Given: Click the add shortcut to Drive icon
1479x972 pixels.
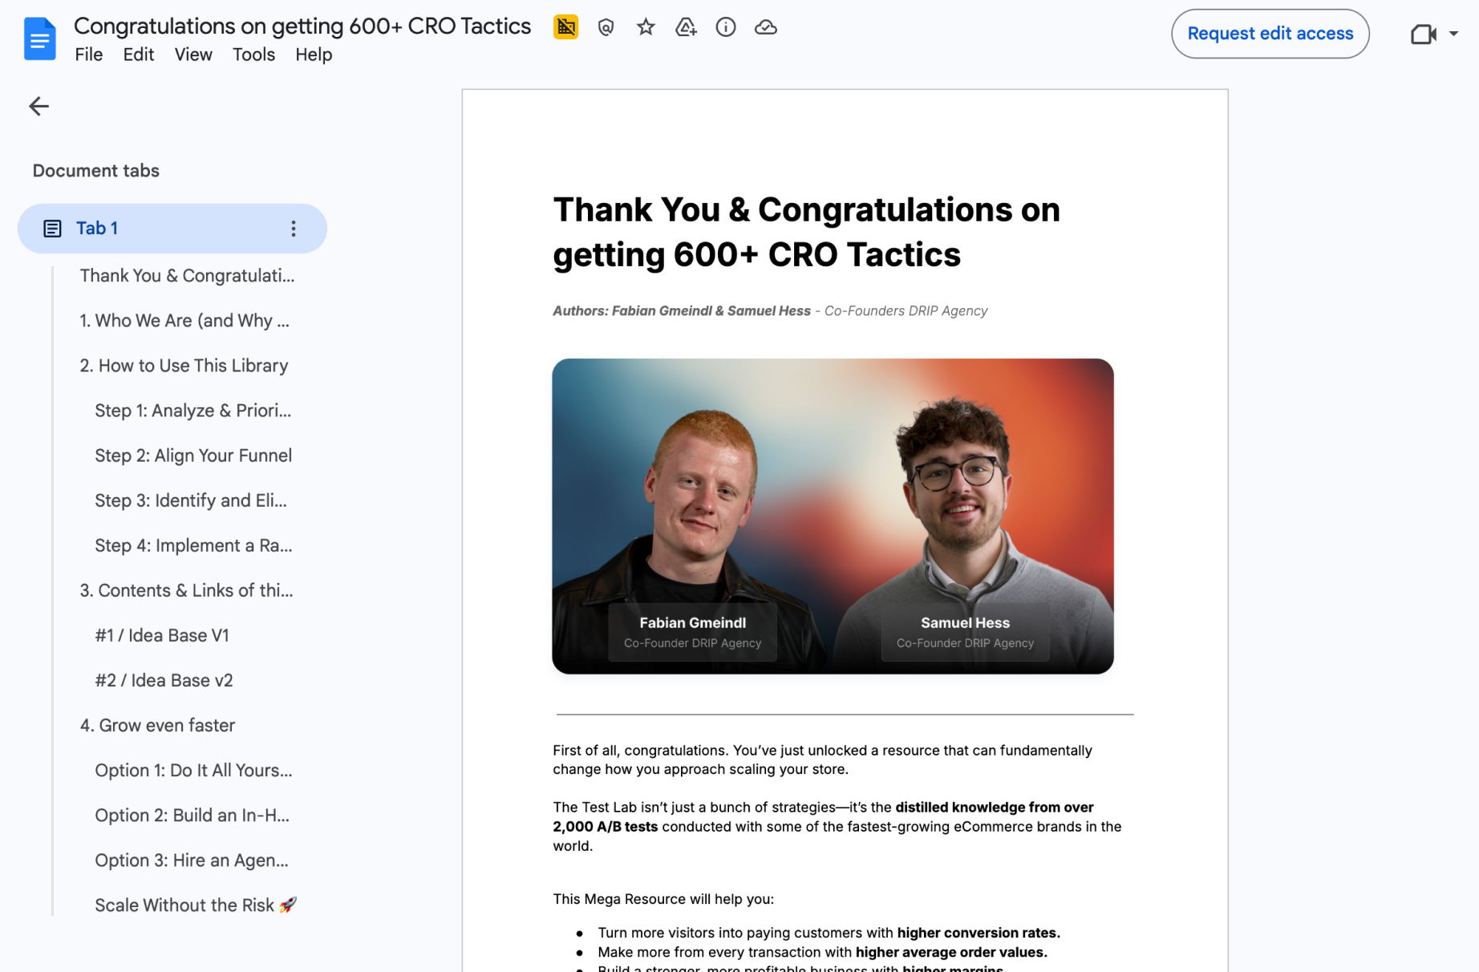Looking at the screenshot, I should click(686, 27).
